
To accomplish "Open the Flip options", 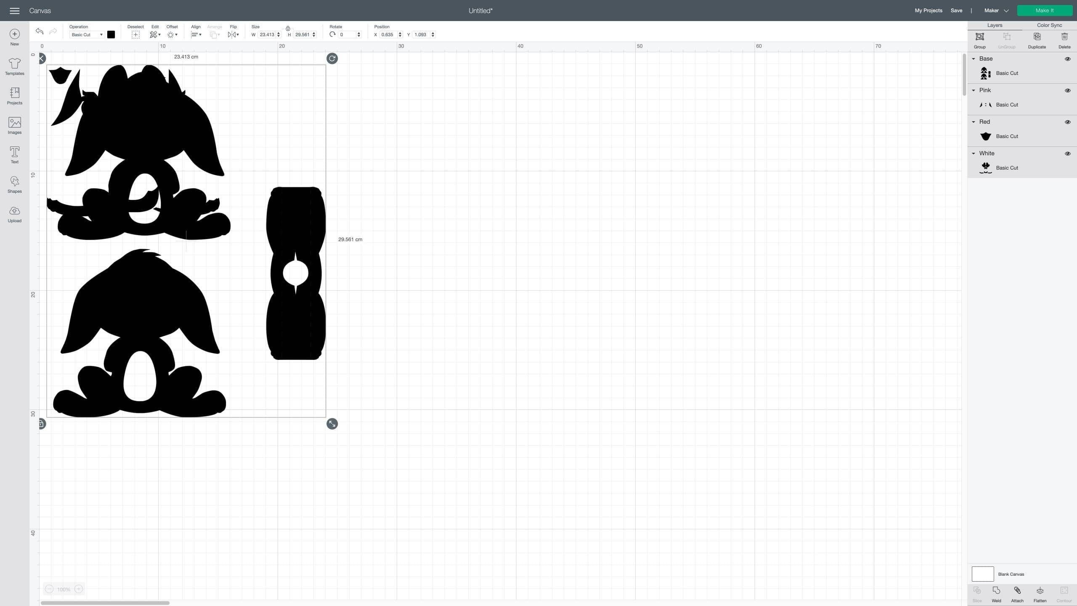I will pos(233,35).
